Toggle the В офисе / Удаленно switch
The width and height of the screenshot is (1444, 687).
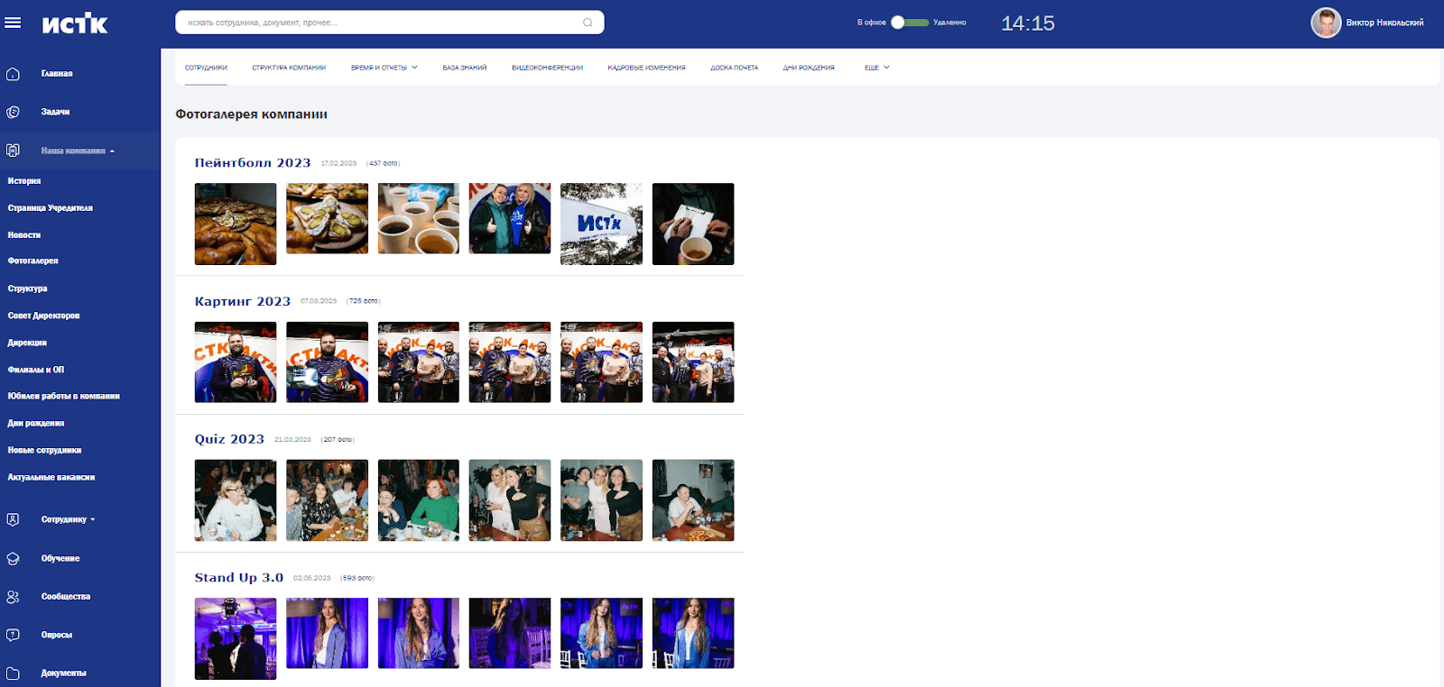910,23
